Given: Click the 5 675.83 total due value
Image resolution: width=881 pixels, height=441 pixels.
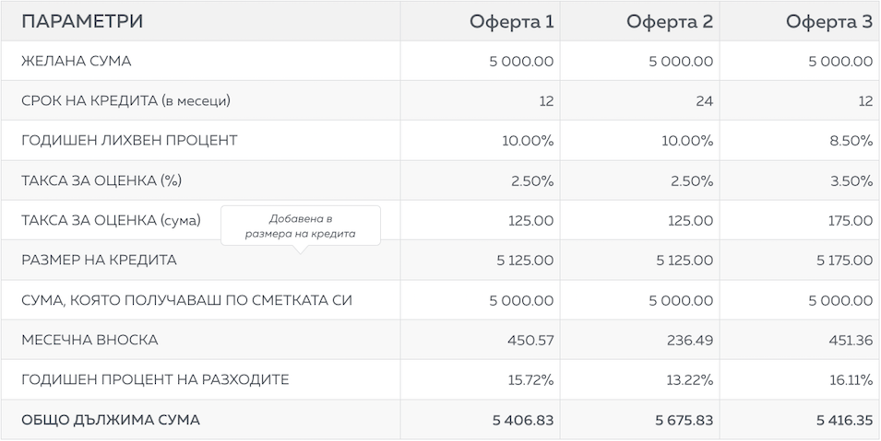Looking at the screenshot, I should pos(684,420).
